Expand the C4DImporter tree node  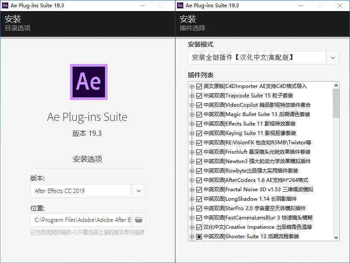click(192, 86)
